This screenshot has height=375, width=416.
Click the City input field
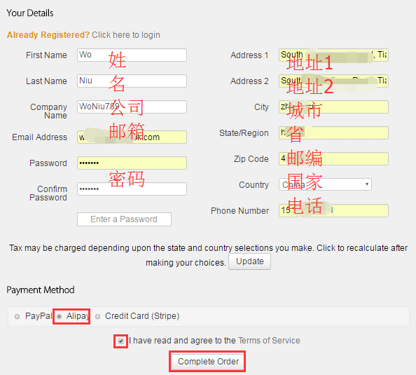coord(333,107)
